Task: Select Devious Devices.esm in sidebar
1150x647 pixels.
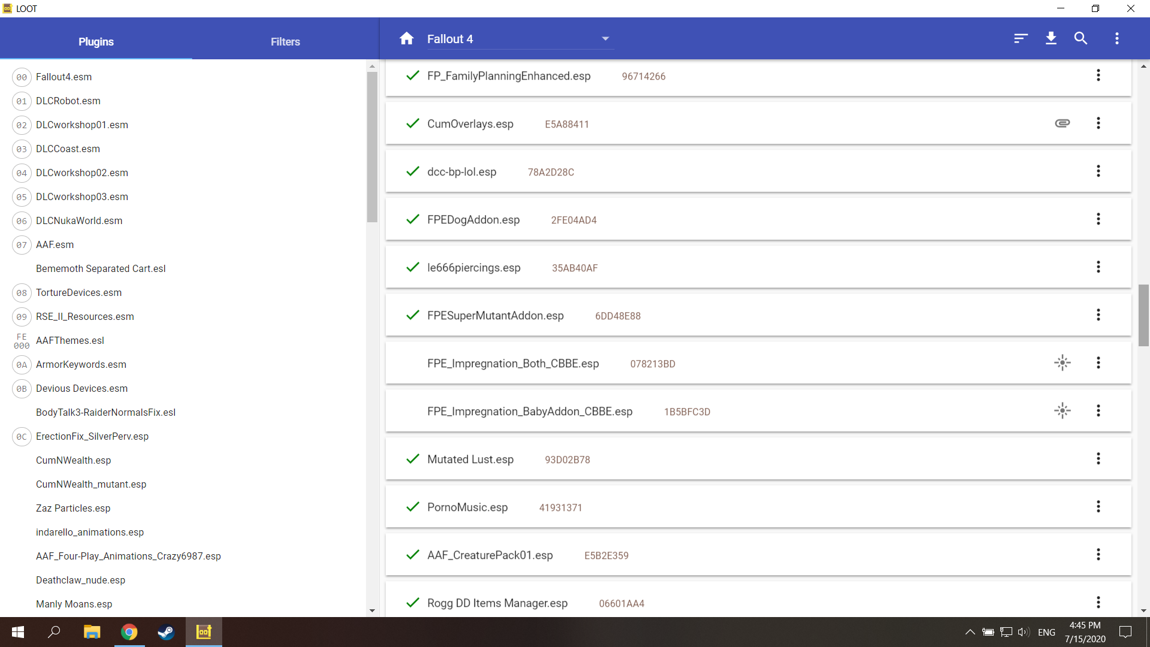Action: point(81,388)
